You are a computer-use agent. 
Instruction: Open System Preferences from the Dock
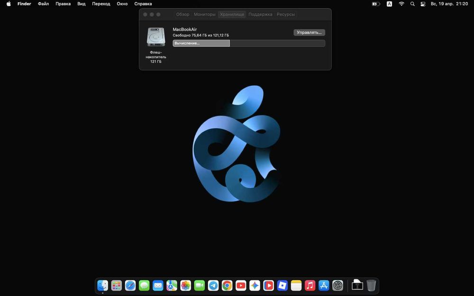pos(337,285)
